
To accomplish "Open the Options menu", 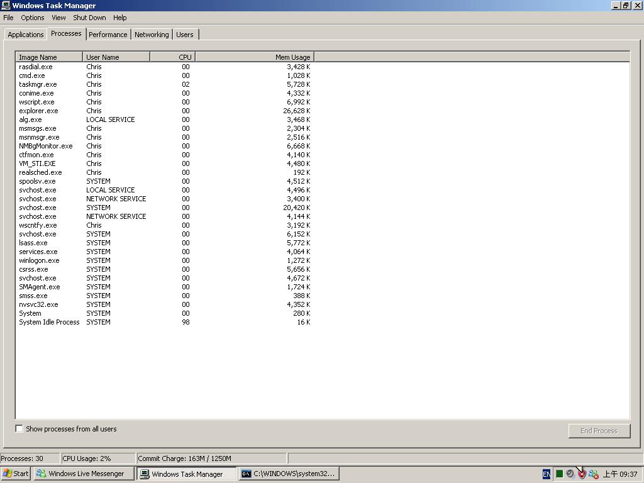I will [x=33, y=18].
